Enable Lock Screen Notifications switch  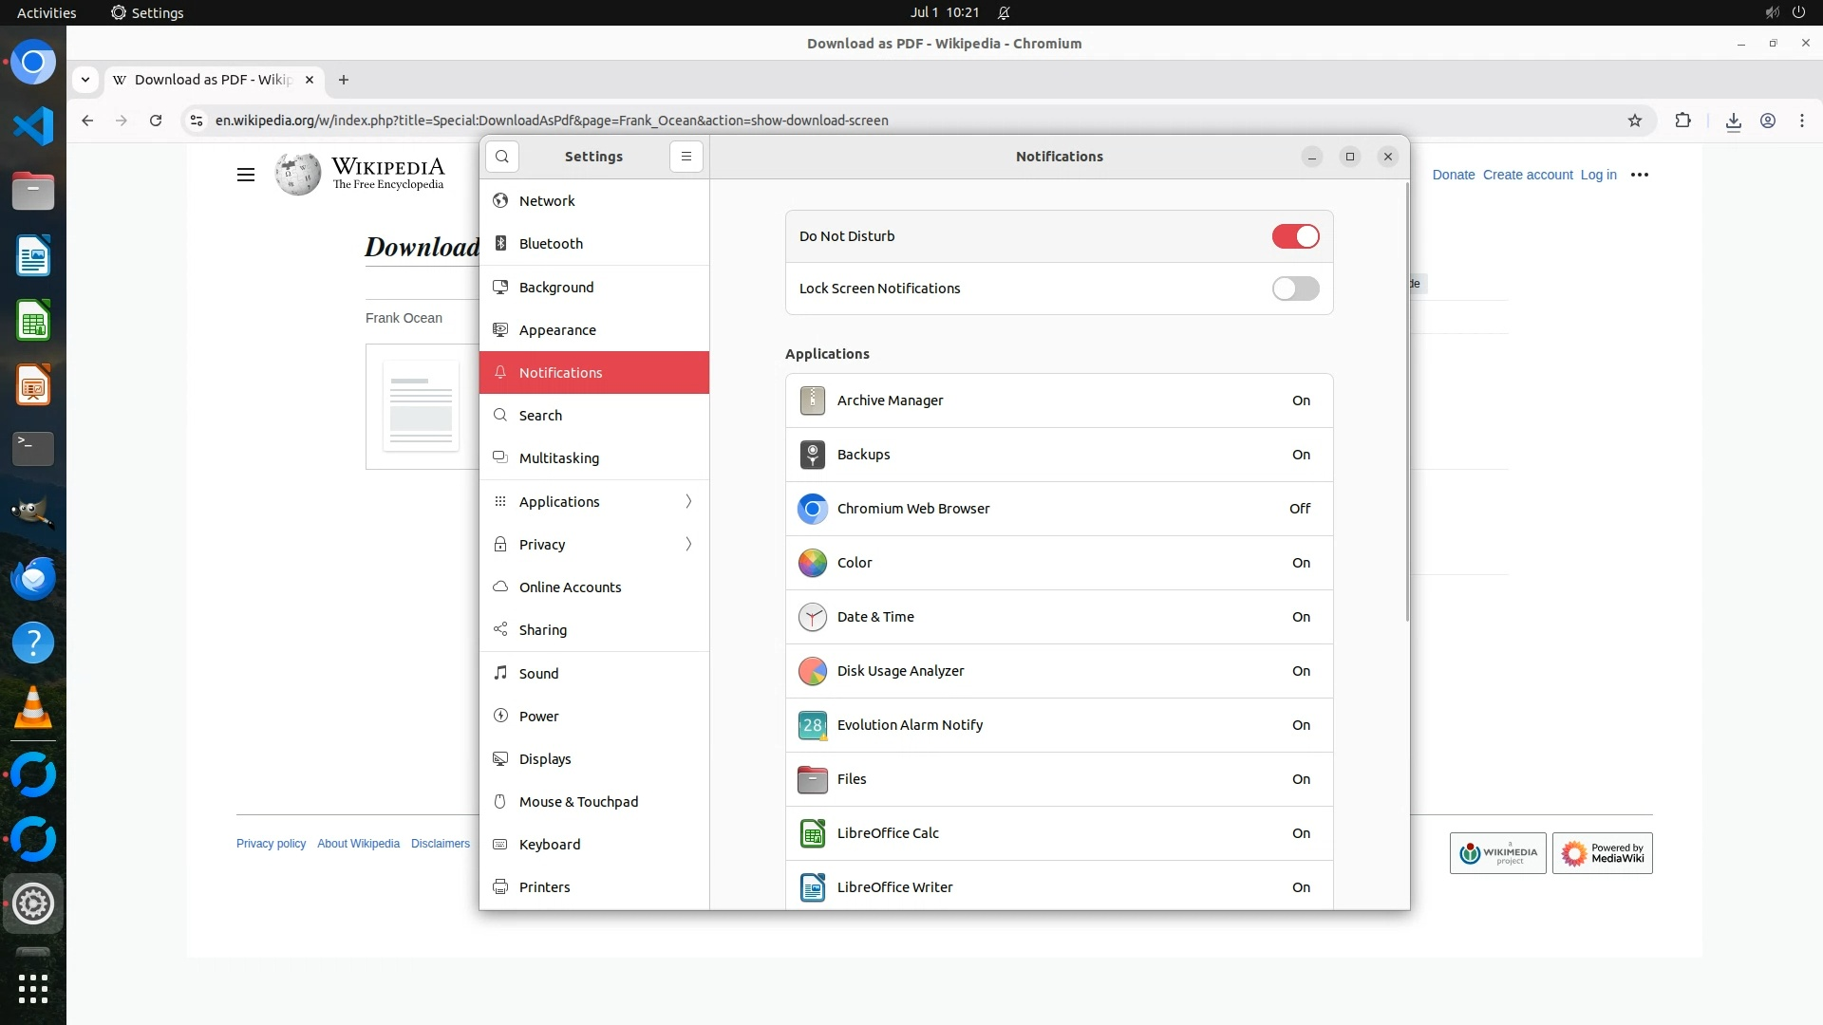click(x=1295, y=289)
